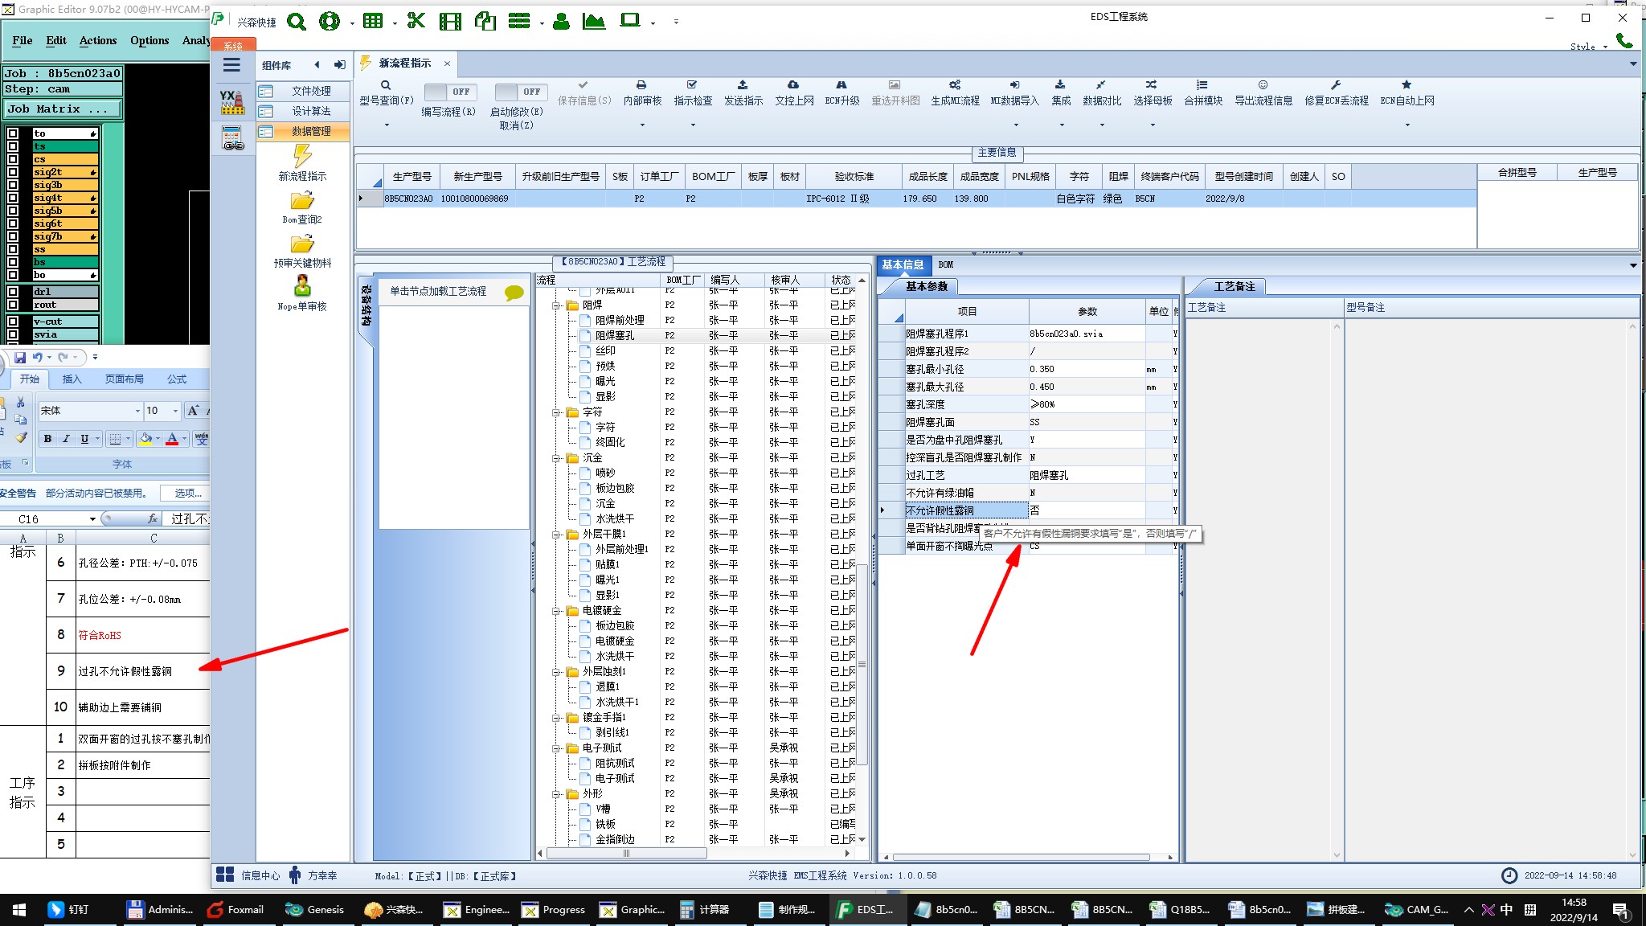The image size is (1646, 926).
Task: Toggle the 启动修改 OFF switch
Action: pyautogui.click(x=520, y=92)
